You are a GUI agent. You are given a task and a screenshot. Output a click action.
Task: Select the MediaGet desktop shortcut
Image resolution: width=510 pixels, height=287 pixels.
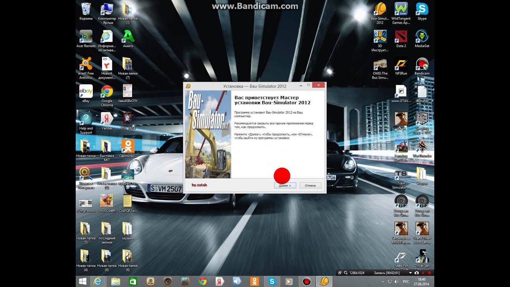tap(422, 39)
